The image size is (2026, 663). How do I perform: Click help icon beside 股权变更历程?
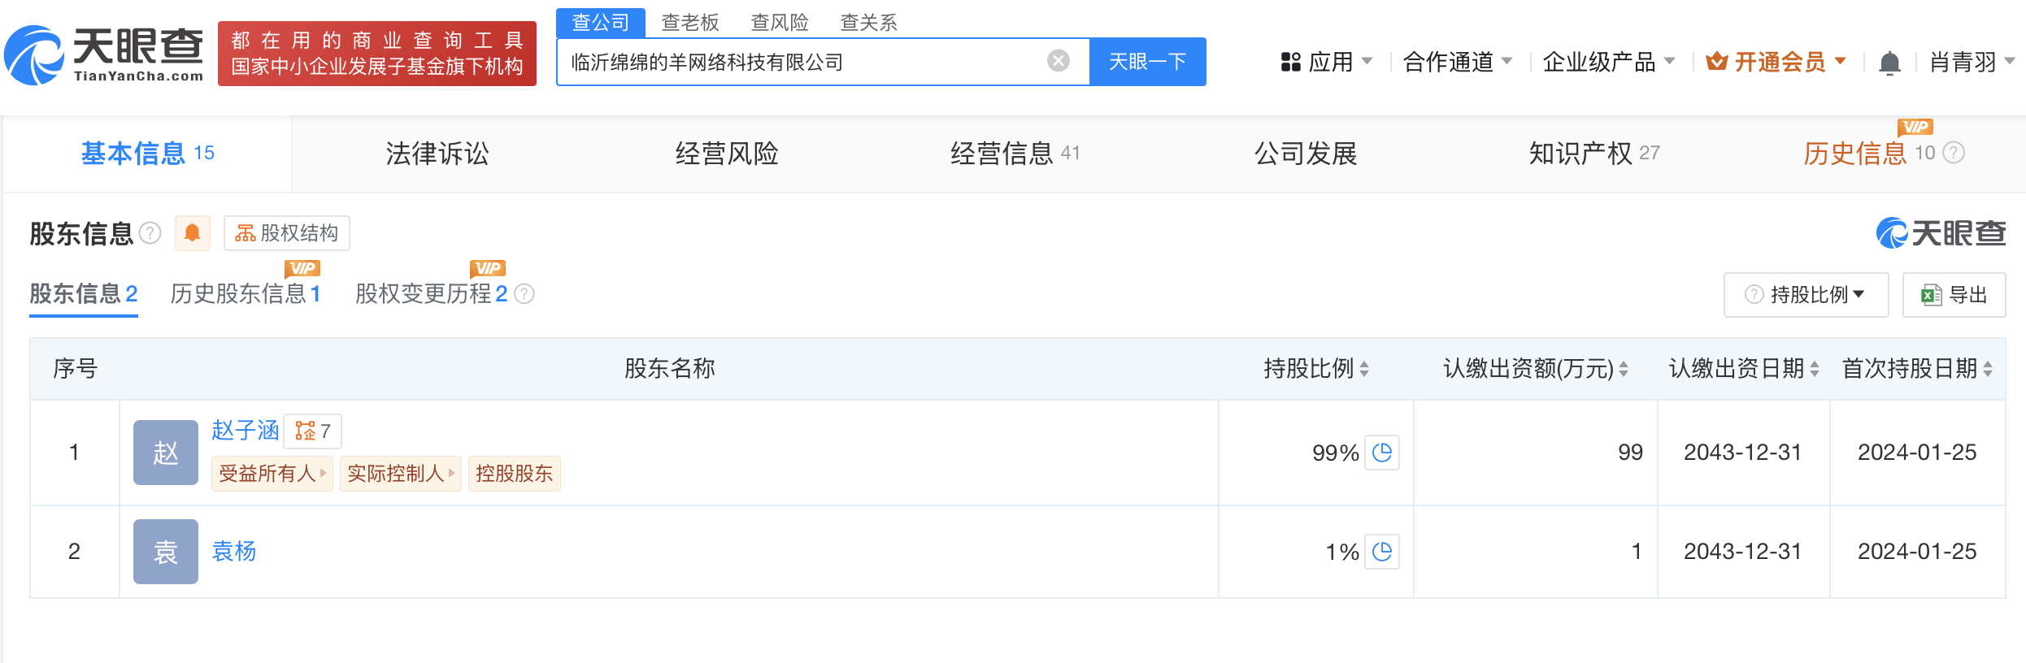525,293
